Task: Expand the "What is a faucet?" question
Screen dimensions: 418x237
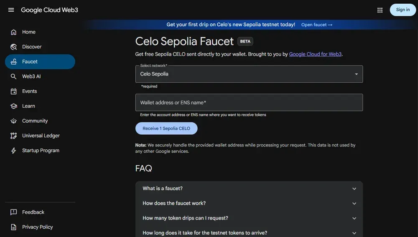Action: 249,189
